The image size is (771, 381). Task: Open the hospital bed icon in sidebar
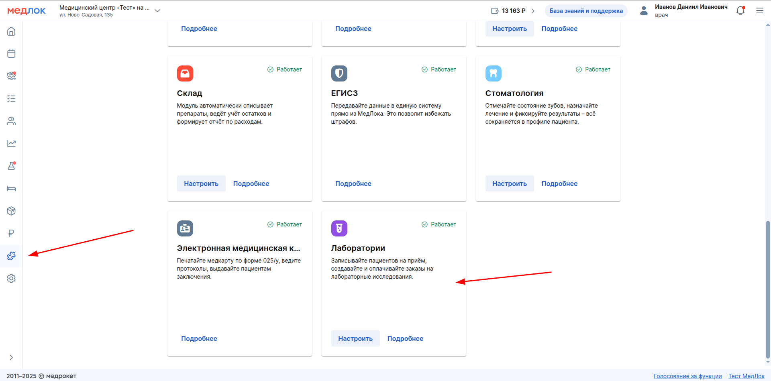coord(11,189)
